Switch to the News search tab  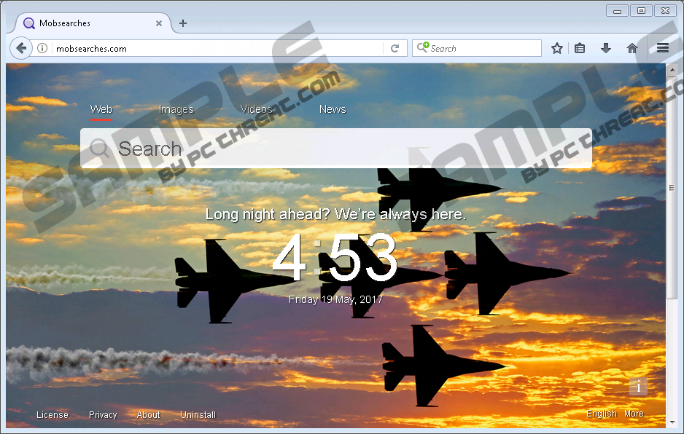pyautogui.click(x=333, y=109)
